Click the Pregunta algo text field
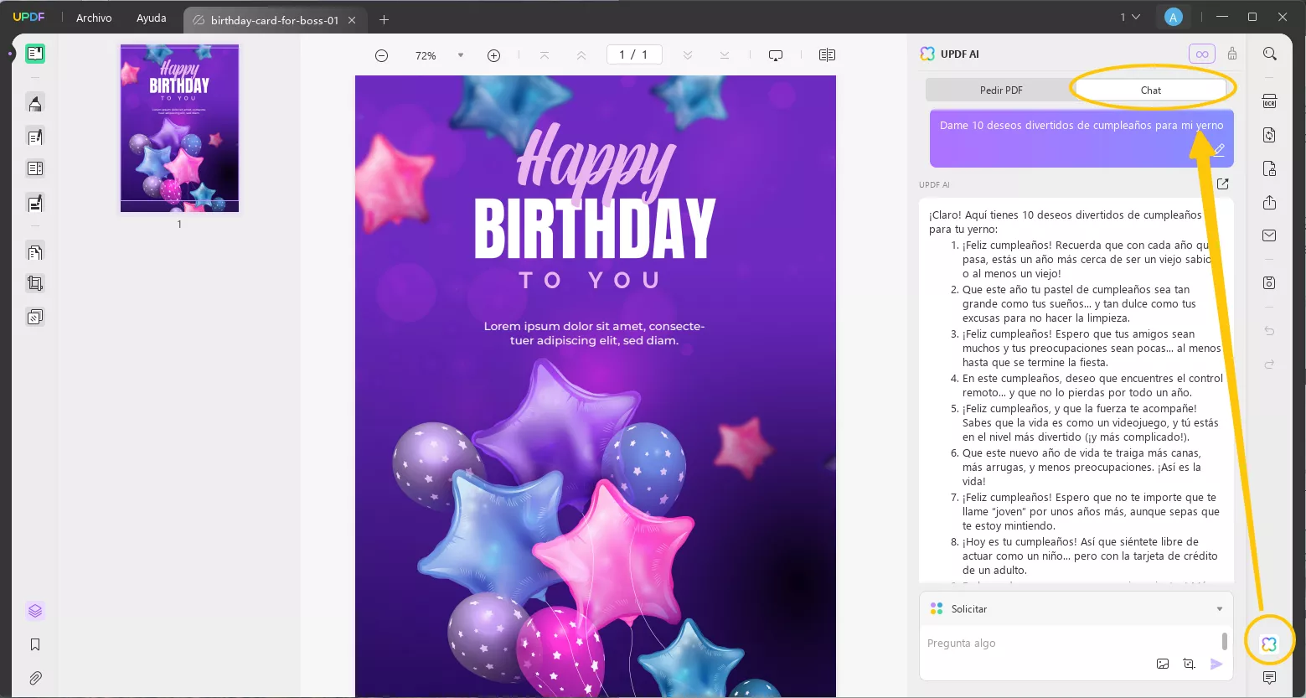 [1072, 643]
